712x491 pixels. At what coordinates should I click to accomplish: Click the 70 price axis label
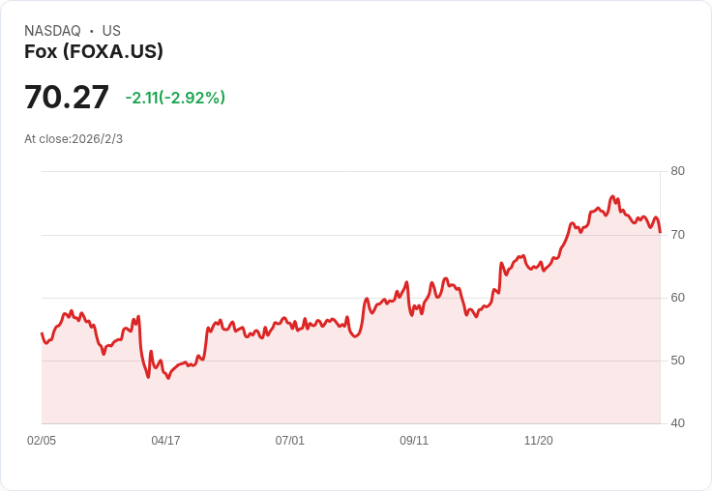tap(677, 235)
